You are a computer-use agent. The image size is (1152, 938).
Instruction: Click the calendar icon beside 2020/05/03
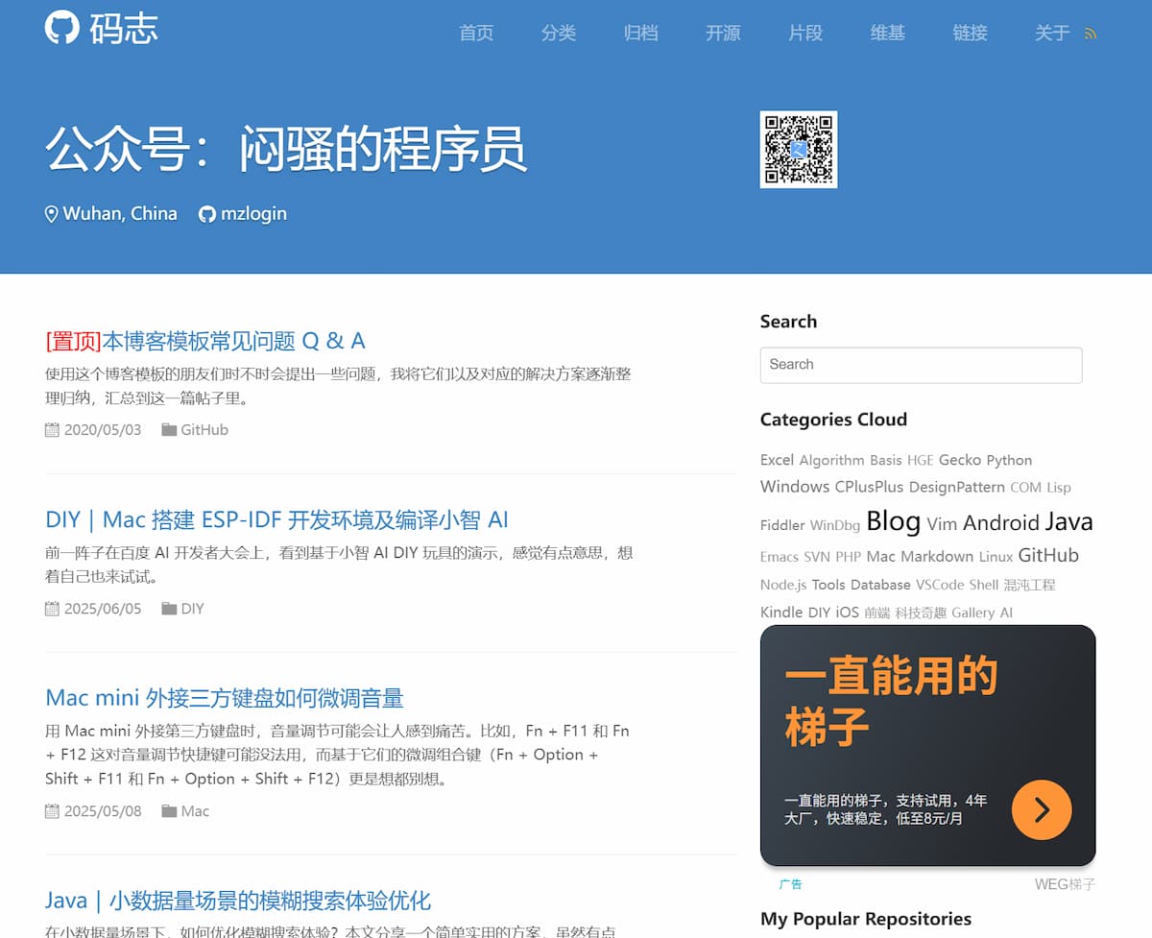(51, 429)
